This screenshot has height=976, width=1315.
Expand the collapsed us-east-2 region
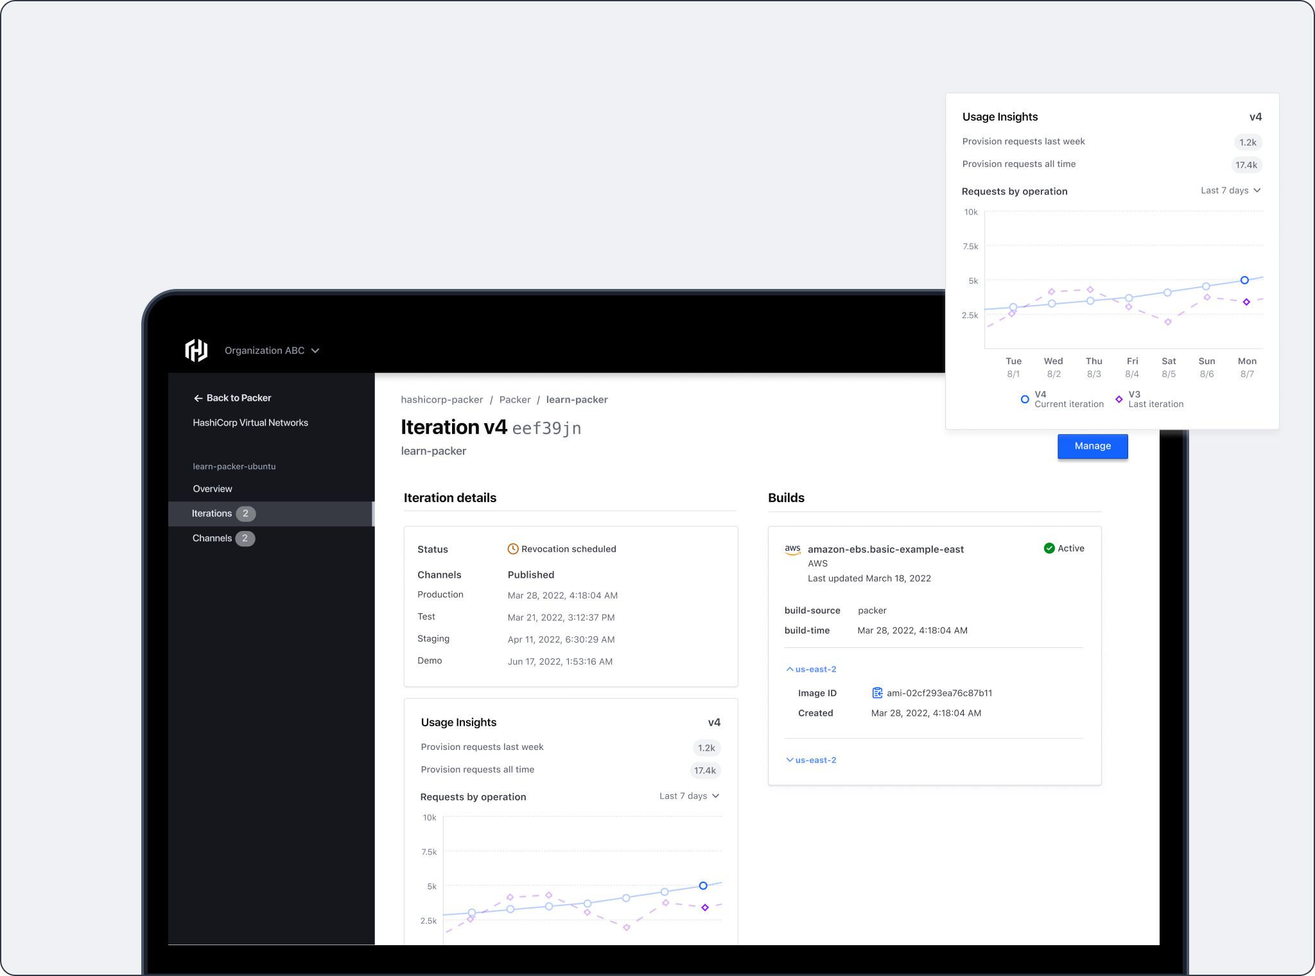811,760
